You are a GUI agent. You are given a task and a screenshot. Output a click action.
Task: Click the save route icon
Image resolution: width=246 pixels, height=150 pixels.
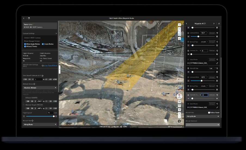[x=29, y=18]
